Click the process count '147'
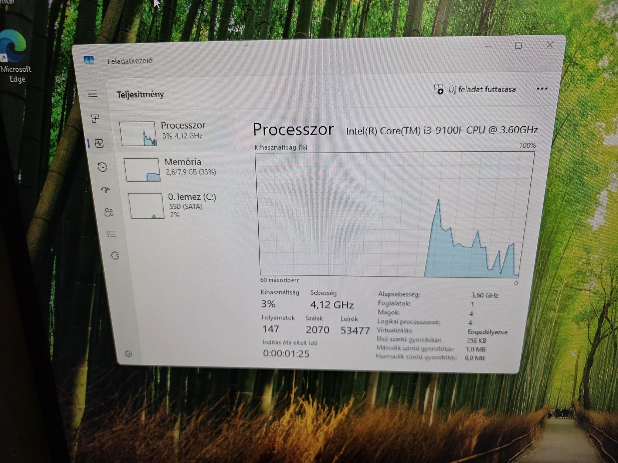 point(271,329)
